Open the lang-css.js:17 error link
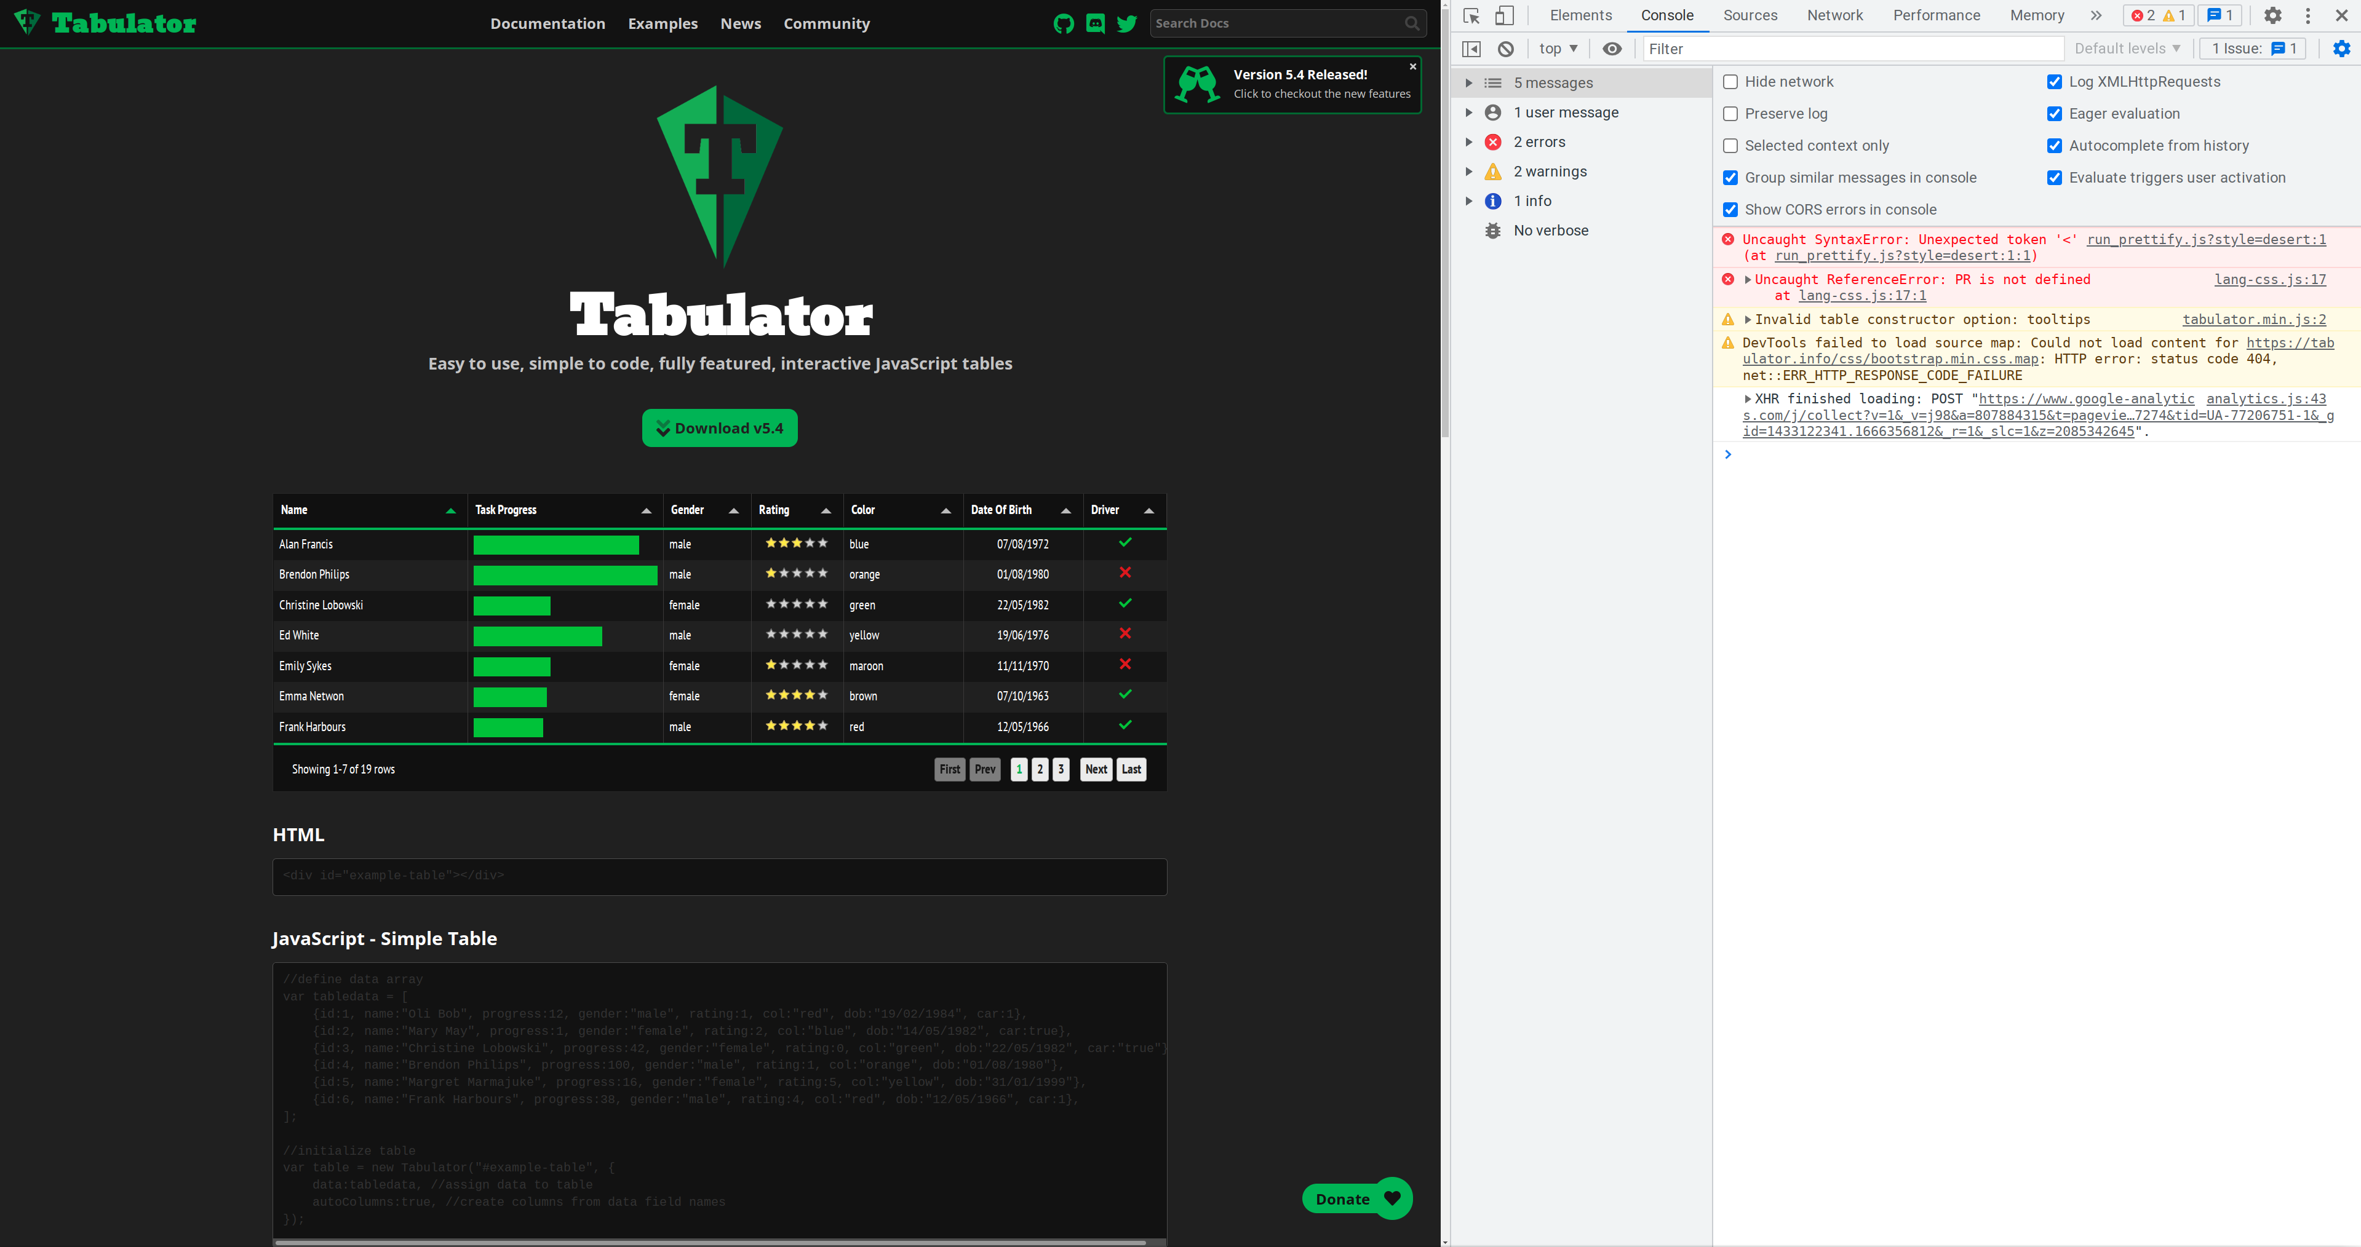The width and height of the screenshot is (2361, 1247). pos(2270,279)
